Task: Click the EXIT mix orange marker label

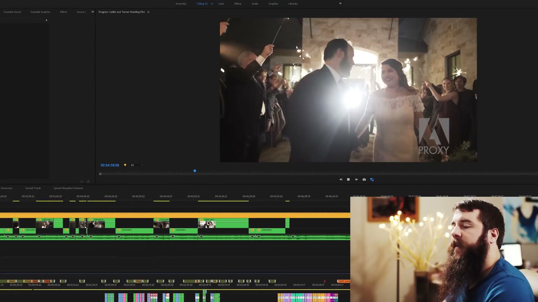Action: pos(344,281)
